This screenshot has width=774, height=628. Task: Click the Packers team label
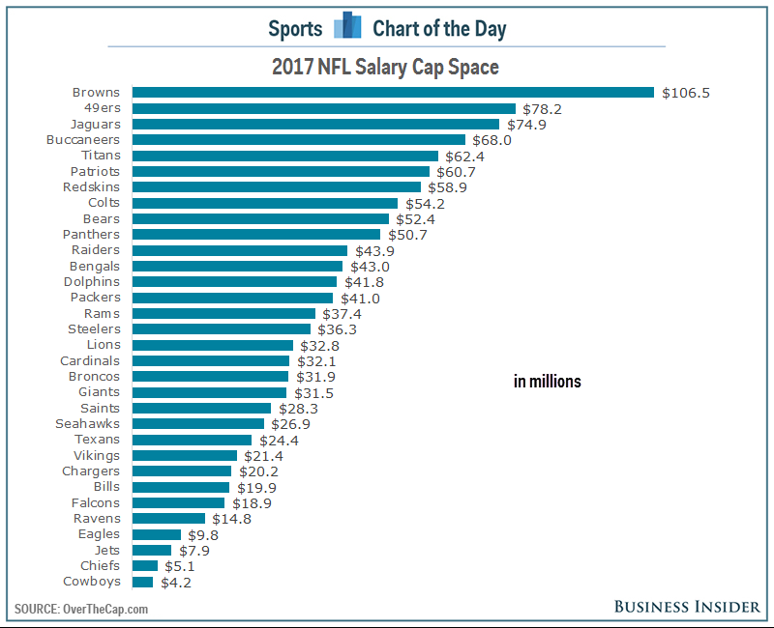(x=95, y=298)
